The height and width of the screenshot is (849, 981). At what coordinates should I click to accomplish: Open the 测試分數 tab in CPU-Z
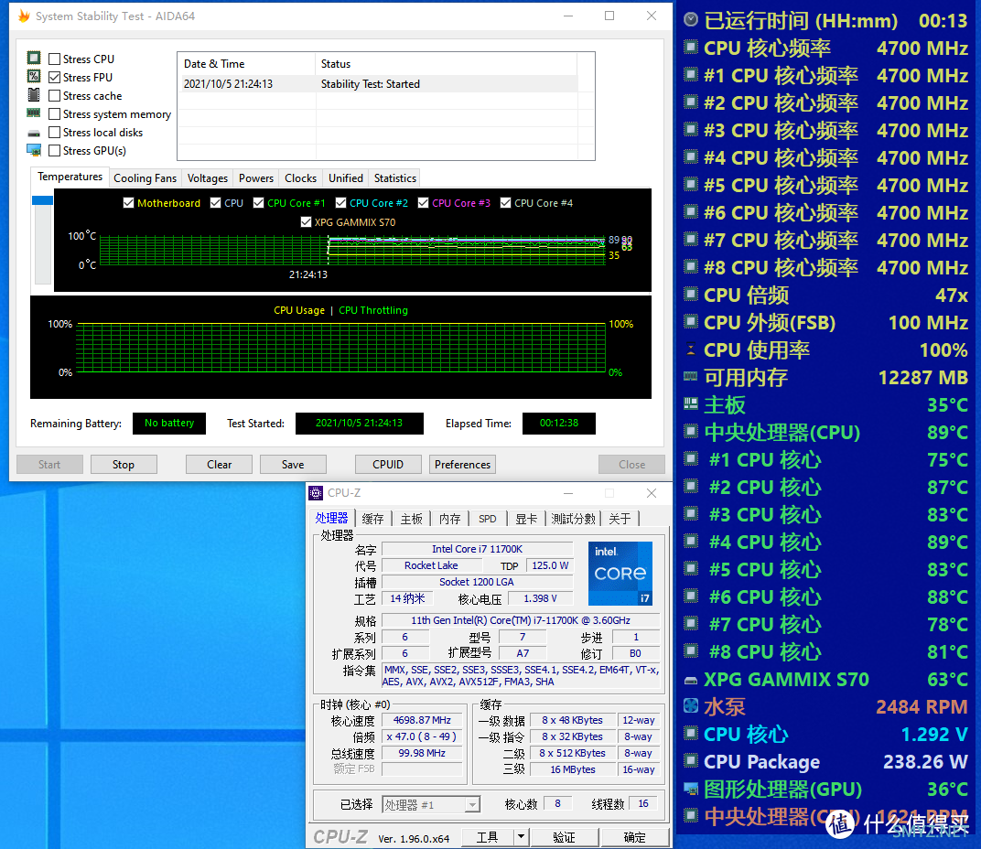(573, 519)
